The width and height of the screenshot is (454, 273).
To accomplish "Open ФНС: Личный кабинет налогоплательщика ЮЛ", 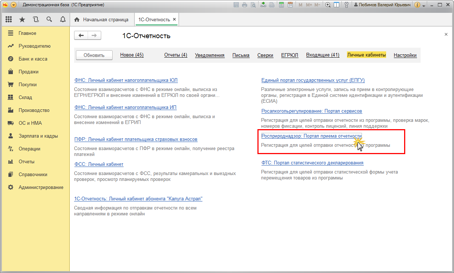I will click(x=126, y=80).
